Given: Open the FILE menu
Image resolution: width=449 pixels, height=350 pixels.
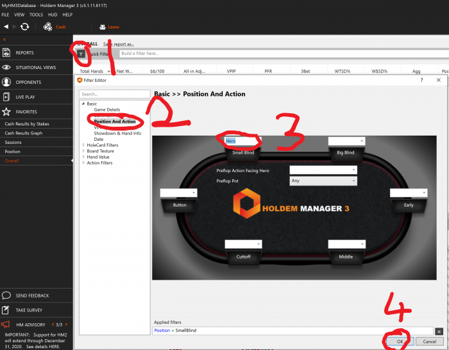Looking at the screenshot, I should point(5,15).
